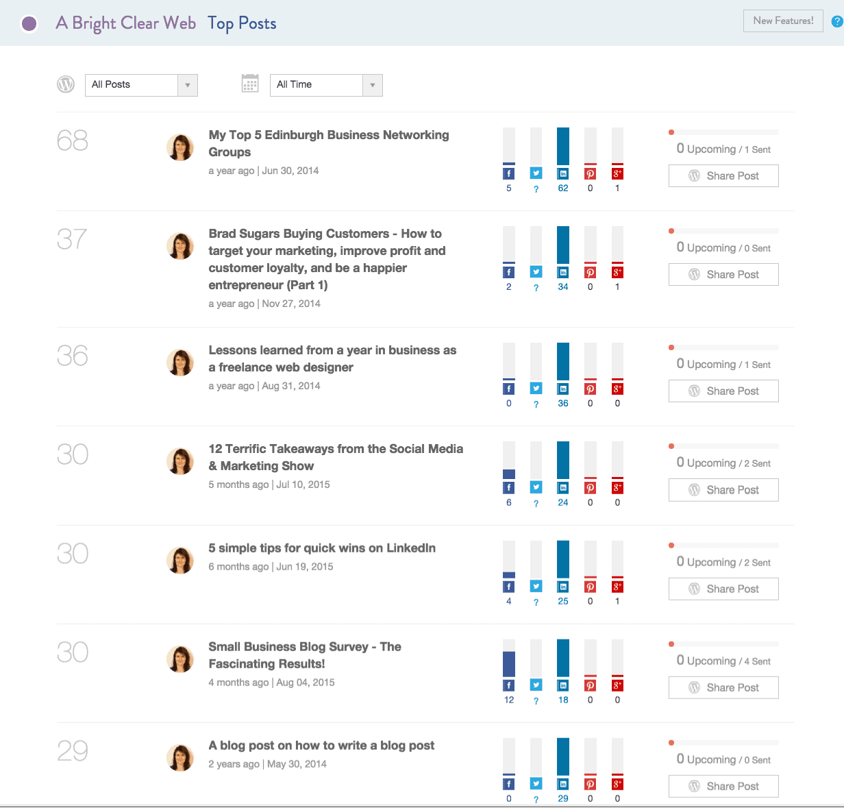Open 'A blog post on how to write a blog post'
This screenshot has height=808, width=844.
click(x=321, y=746)
